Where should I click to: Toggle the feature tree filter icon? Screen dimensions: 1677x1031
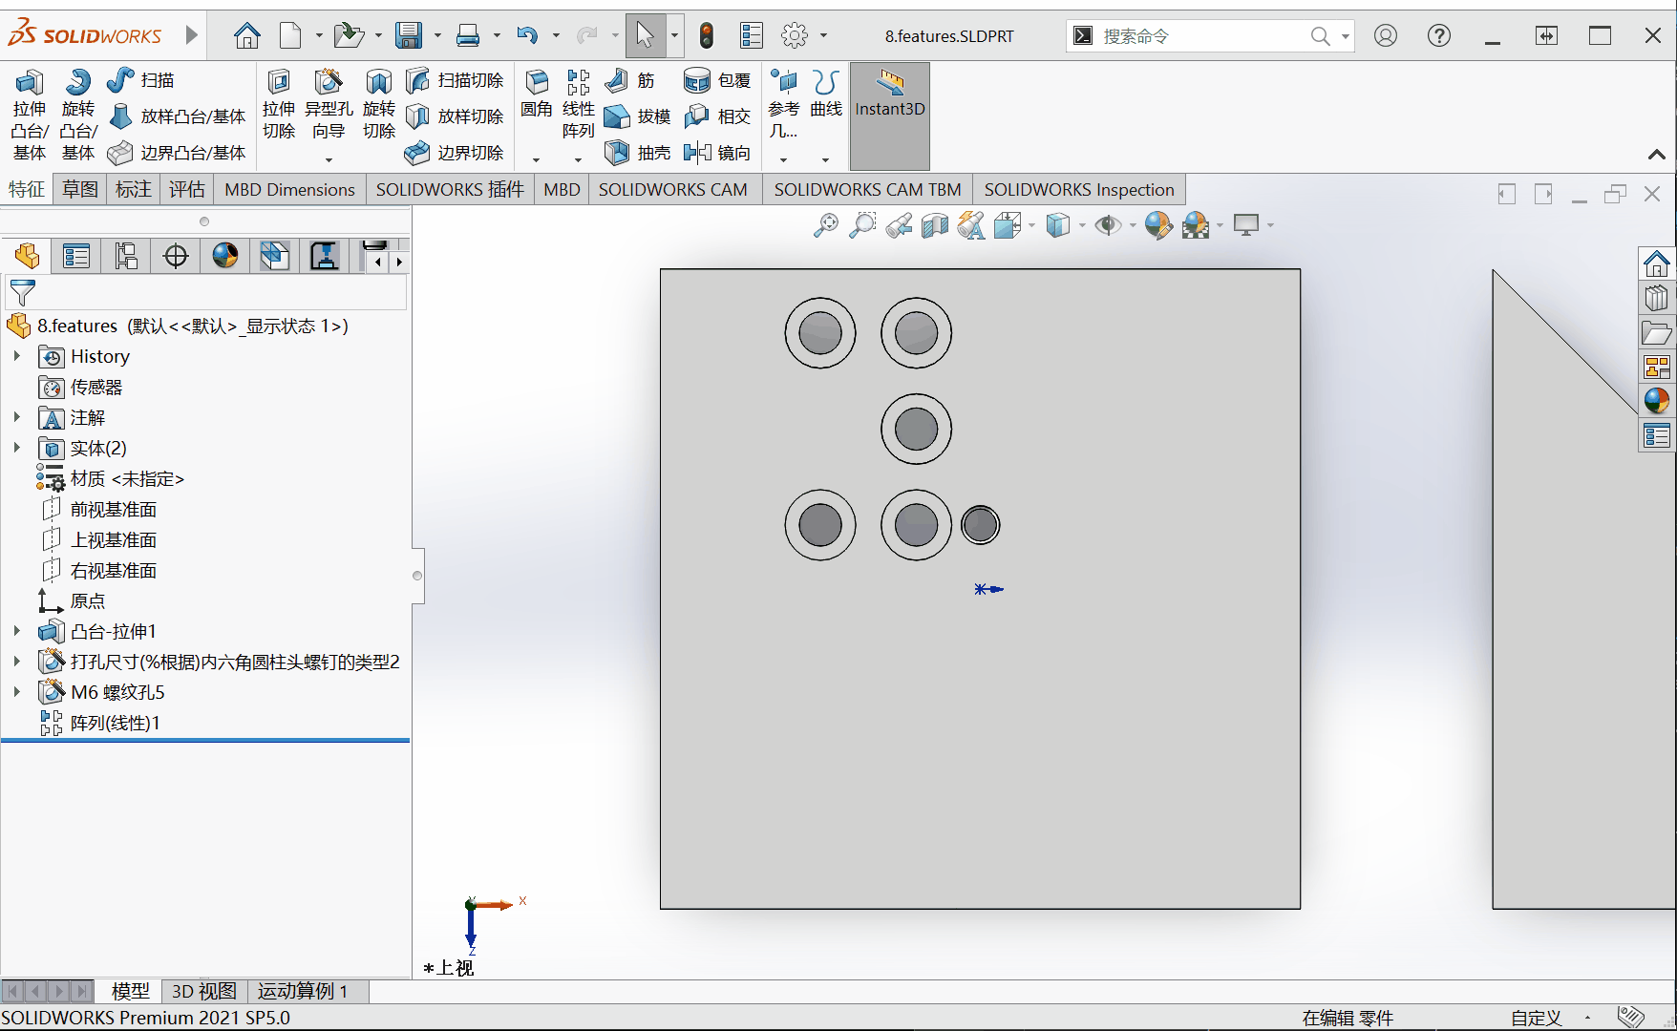click(x=22, y=292)
